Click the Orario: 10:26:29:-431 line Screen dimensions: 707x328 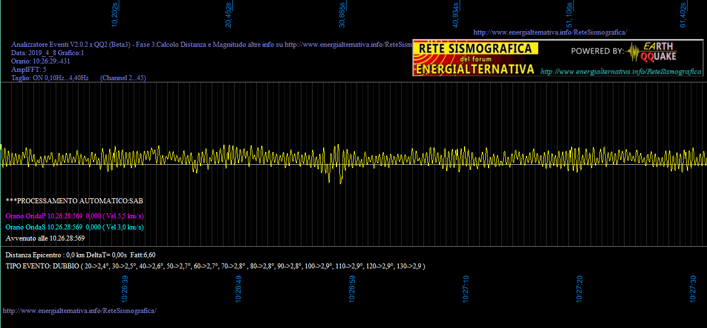pos(41,61)
